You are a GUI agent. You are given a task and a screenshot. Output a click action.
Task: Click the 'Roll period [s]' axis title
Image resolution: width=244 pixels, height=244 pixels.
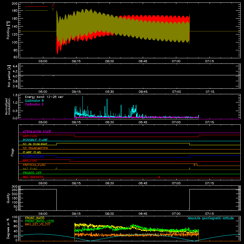(9, 76)
